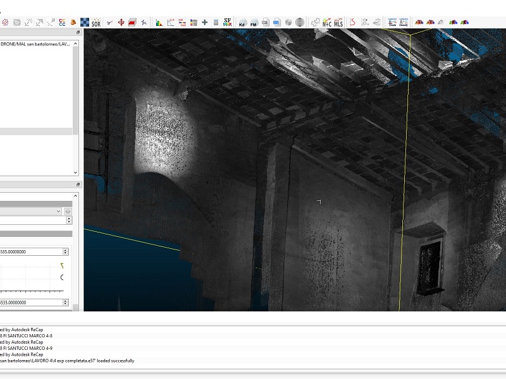Open the properties panel combo box dropdown
Viewport: 506px width, 379px height.
click(58, 212)
